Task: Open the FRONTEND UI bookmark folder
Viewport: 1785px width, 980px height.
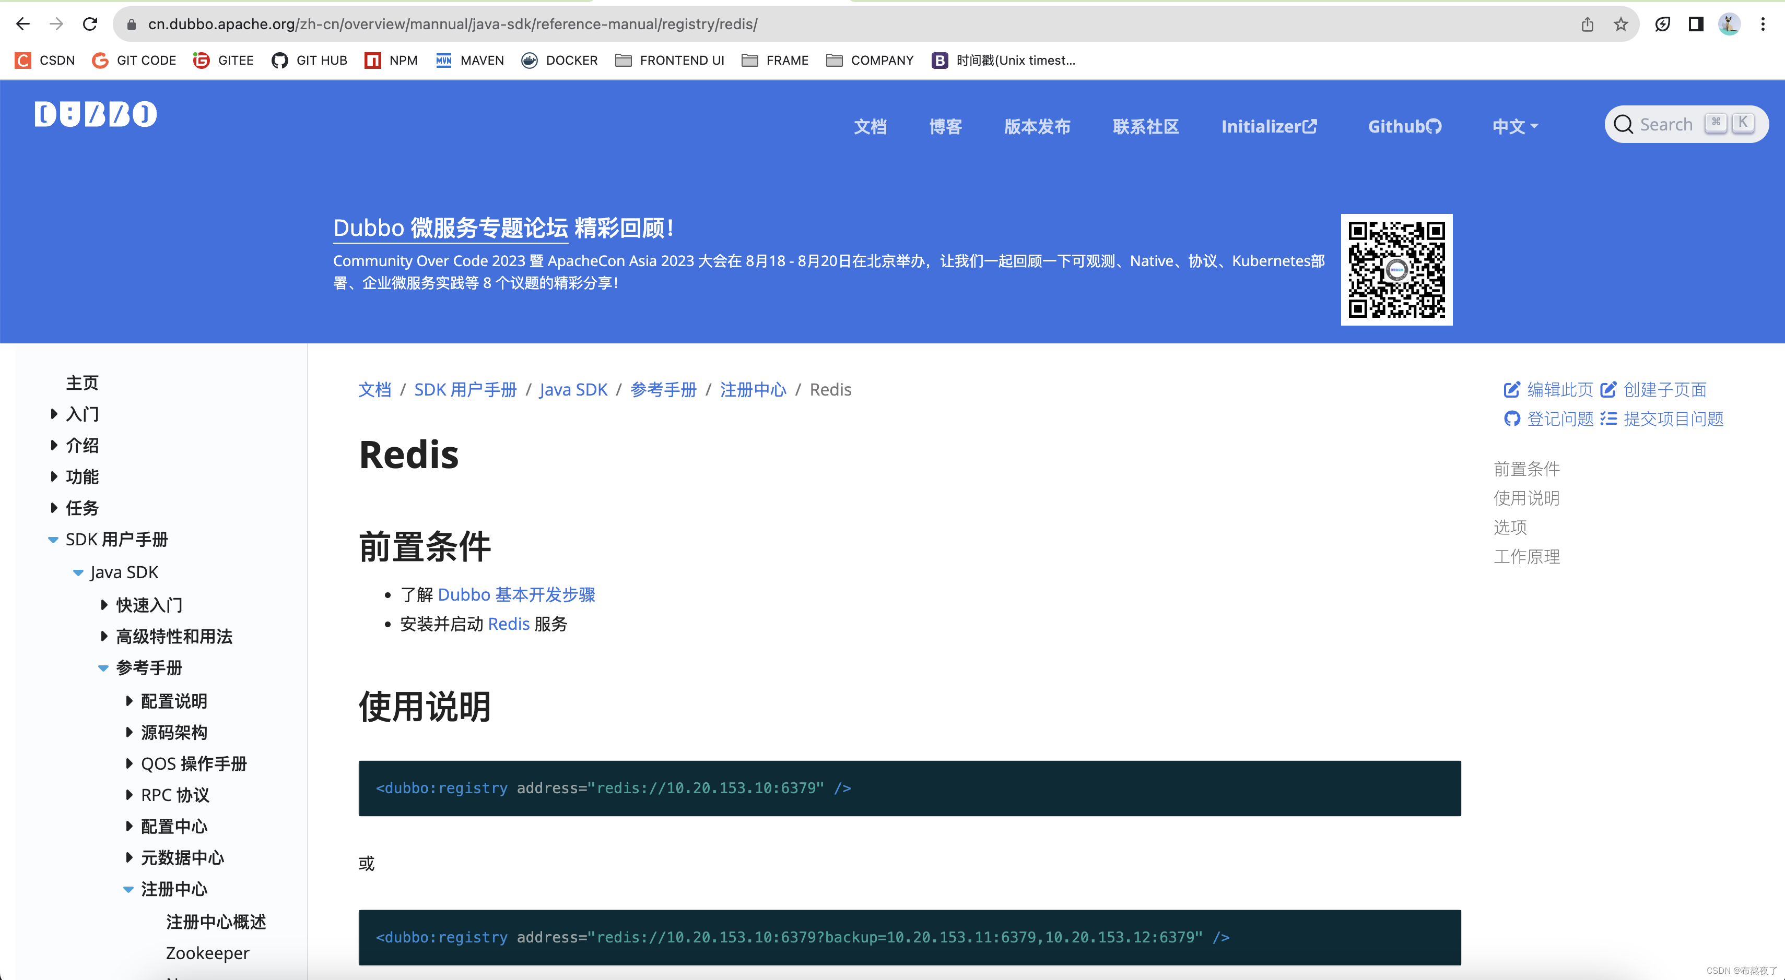Action: coord(670,60)
